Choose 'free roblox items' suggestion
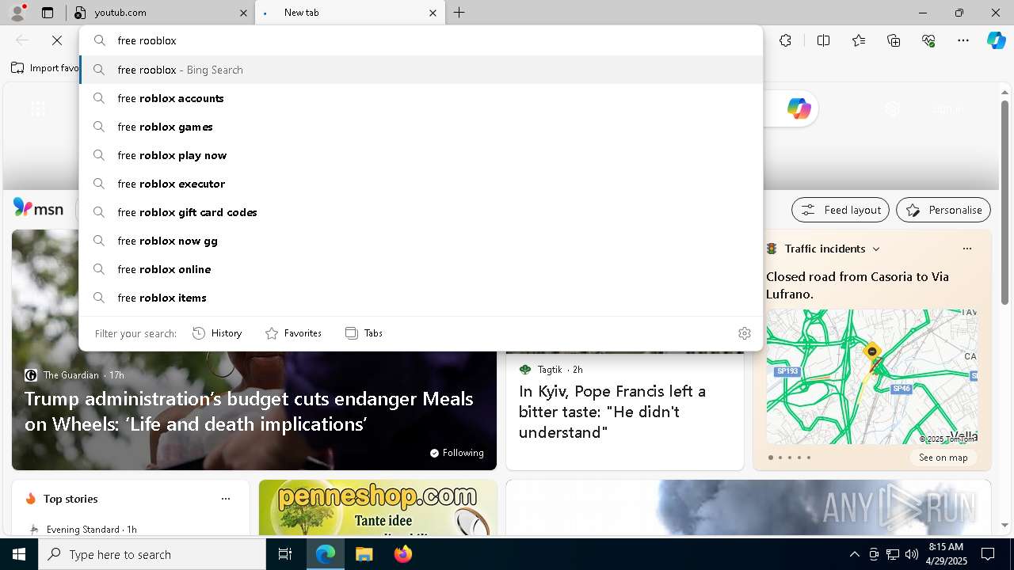Screen dimensions: 1014x570 click(421, 298)
